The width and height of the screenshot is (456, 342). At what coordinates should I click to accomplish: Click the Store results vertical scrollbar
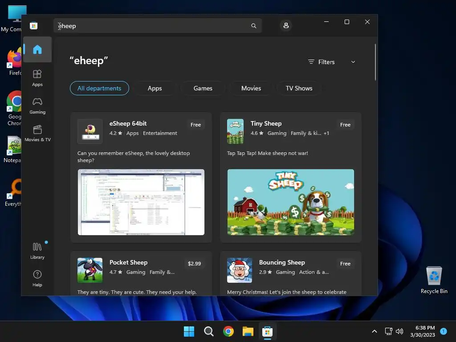375,62
